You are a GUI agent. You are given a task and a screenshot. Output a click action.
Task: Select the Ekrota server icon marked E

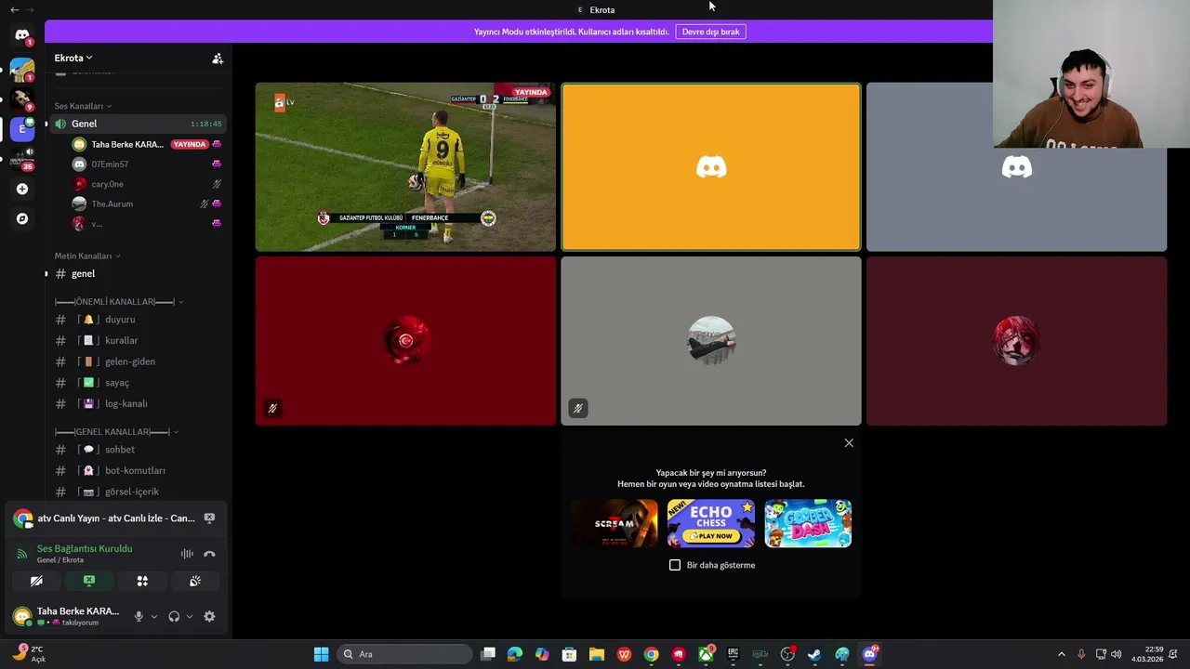click(x=22, y=129)
